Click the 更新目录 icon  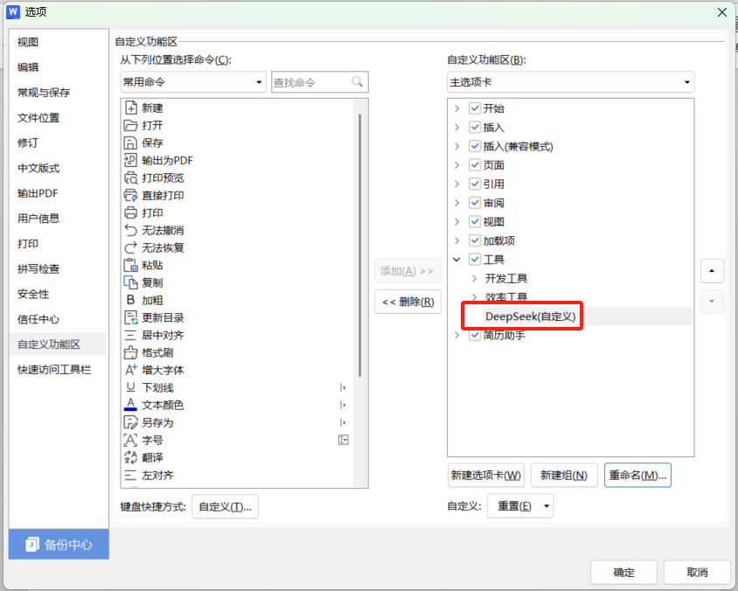130,317
